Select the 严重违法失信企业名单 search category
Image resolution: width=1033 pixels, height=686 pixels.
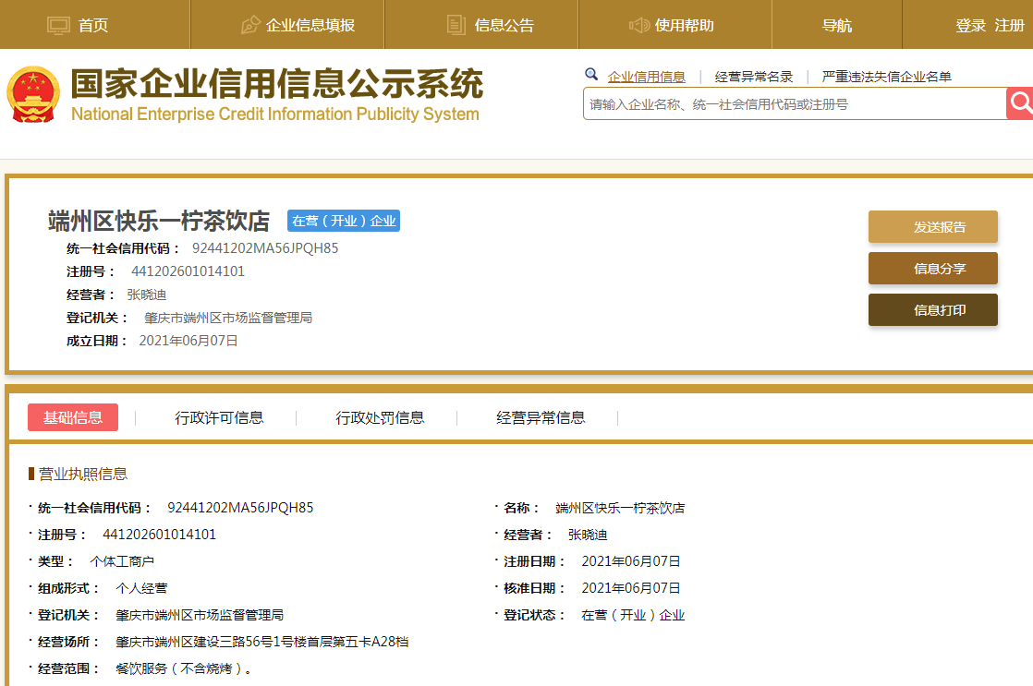[887, 77]
